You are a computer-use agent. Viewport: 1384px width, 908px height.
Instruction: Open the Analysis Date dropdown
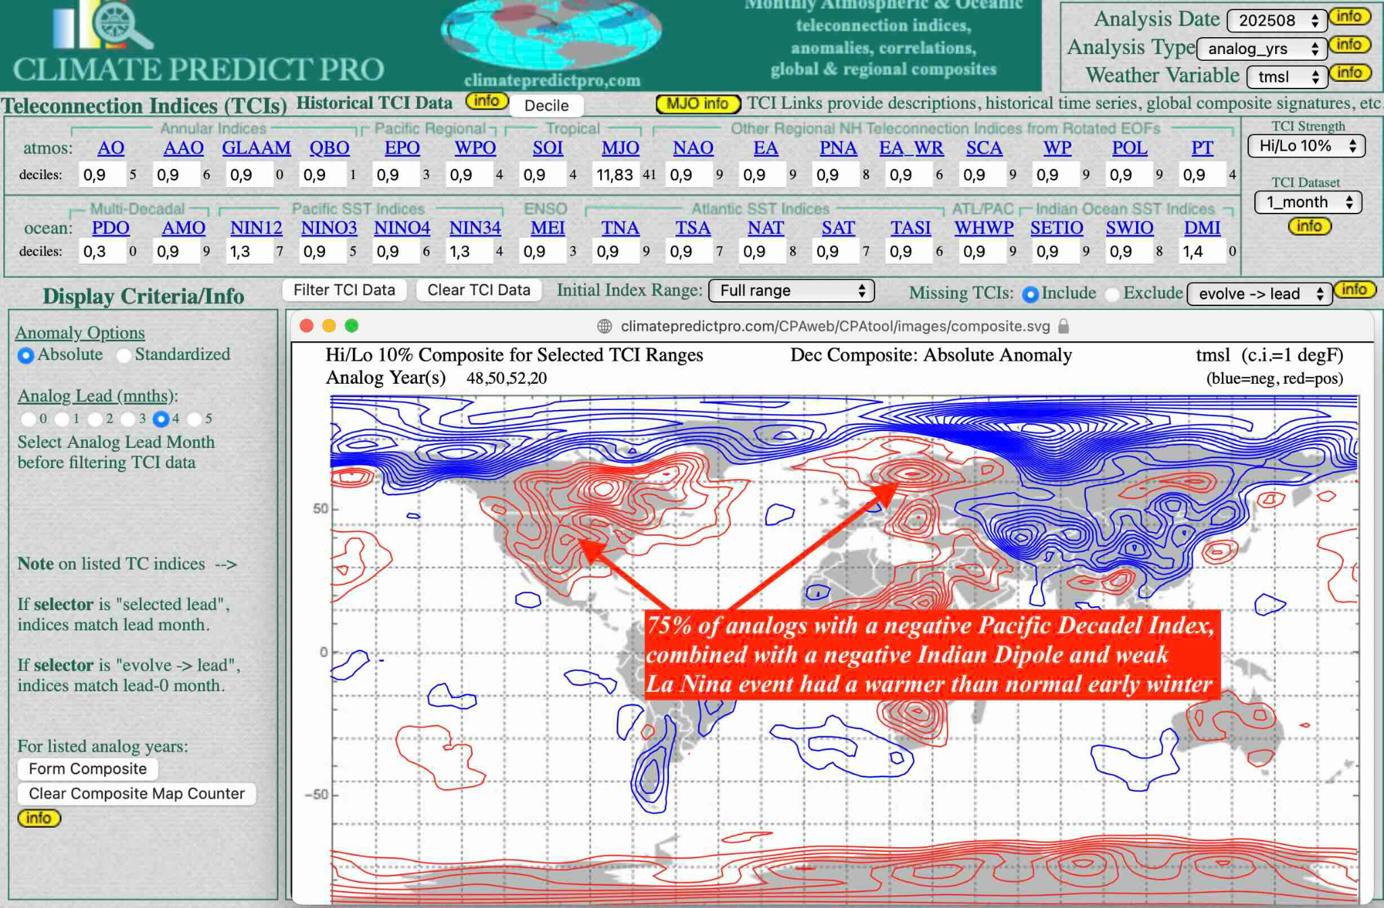[1276, 20]
